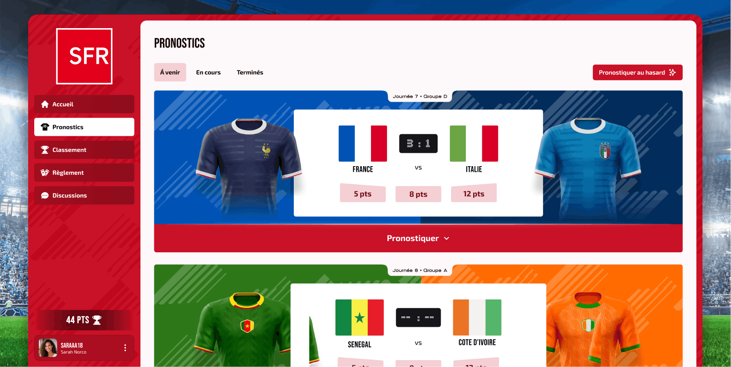
Task: Click the empty Senegal-Côte d'Ivoire scoreboard
Action: 418,318
